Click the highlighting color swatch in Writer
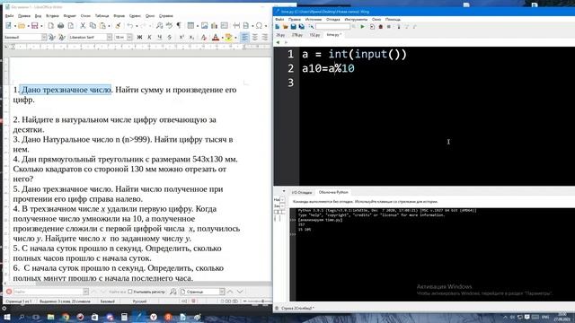This screenshot has height=323, width=575. click(228, 37)
